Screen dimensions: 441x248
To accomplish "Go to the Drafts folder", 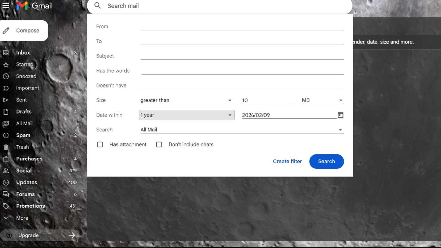I will tap(24, 112).
